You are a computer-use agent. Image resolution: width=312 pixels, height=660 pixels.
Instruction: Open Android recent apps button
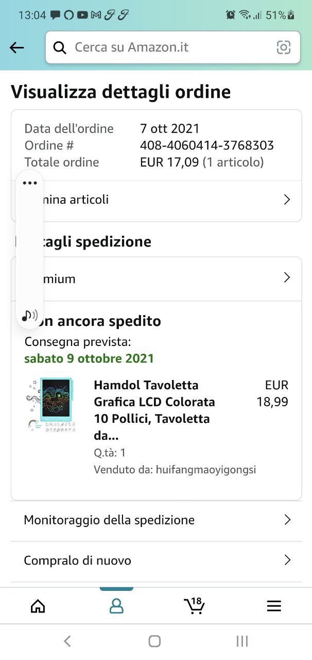point(242,641)
